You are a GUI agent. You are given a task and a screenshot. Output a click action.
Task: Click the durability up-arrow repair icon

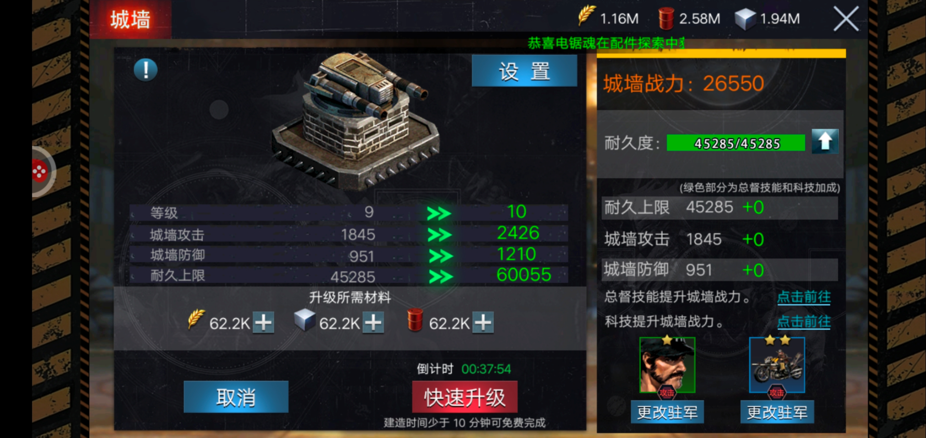[825, 142]
